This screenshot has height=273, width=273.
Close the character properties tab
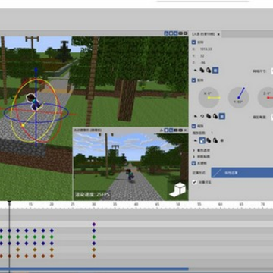click(x=218, y=34)
